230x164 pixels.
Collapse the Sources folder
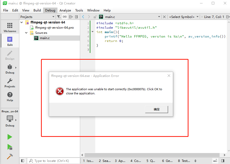tap(26, 33)
